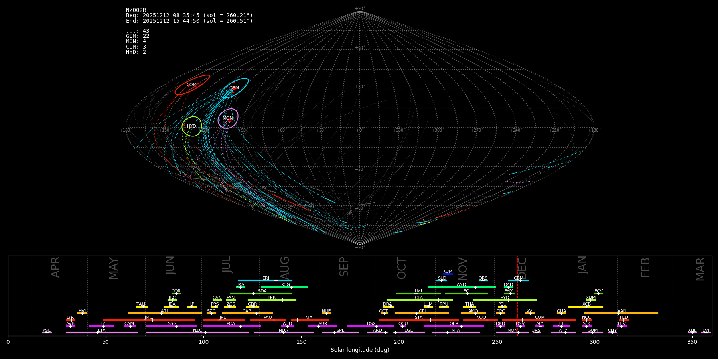Click the green HYD radiant circle on map

click(x=192, y=126)
